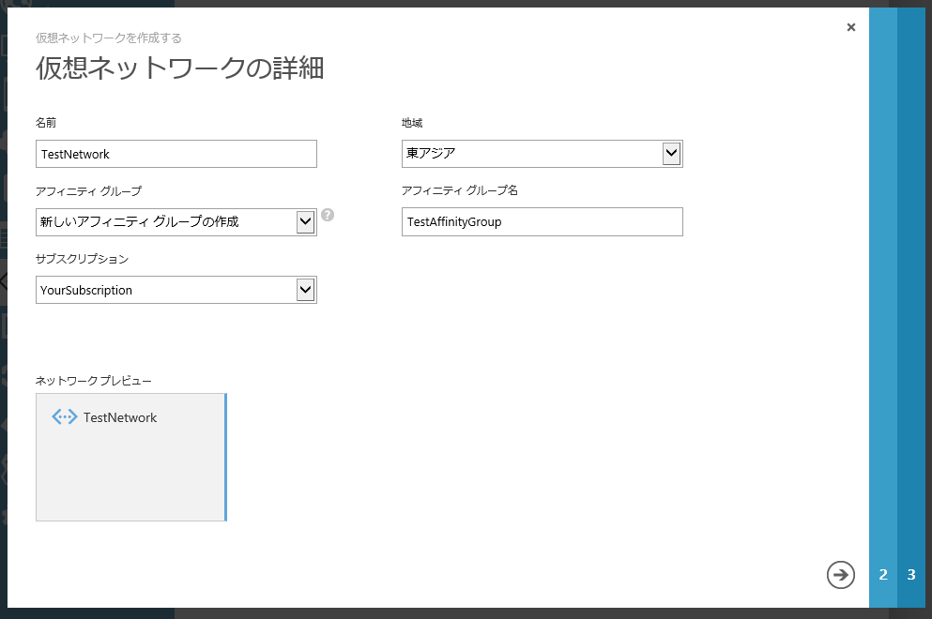Click empty area of the network preview box

pos(130,478)
